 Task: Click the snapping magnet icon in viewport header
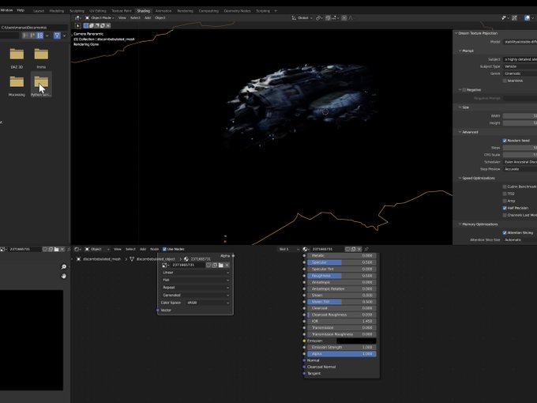328,18
